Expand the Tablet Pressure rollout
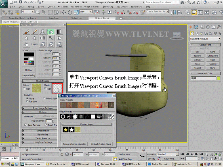 click(40, 138)
